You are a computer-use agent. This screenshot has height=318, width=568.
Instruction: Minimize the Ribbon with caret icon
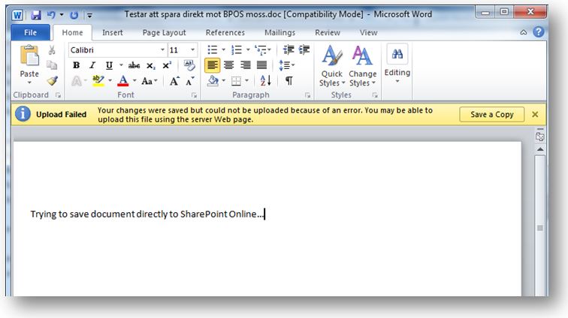(x=524, y=32)
